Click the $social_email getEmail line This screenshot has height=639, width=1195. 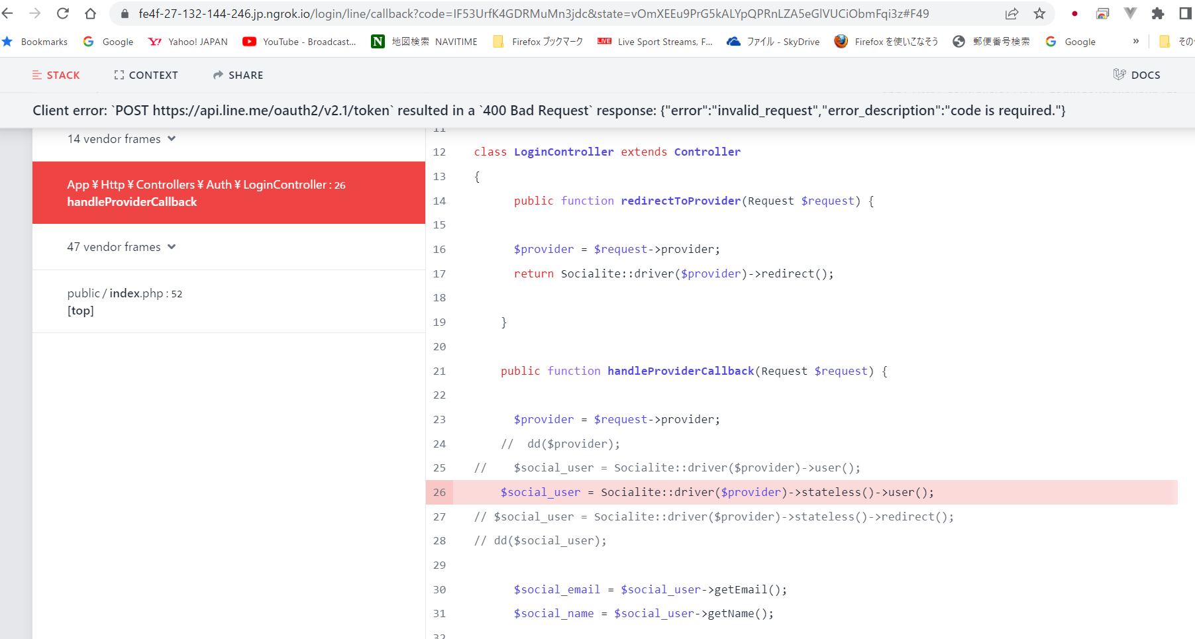tap(650, 589)
